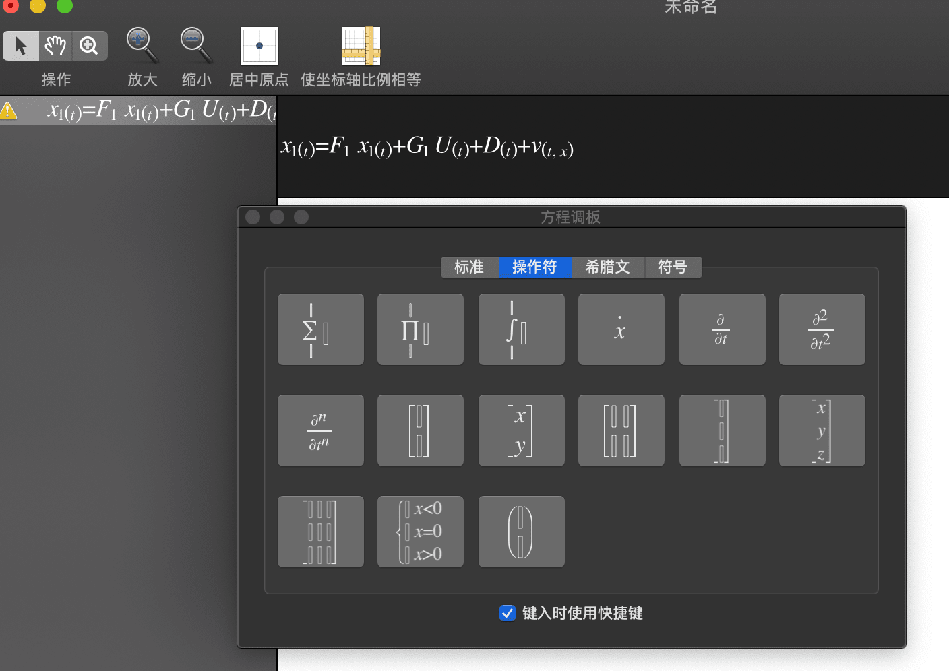Insert the three-row column vector template
The height and width of the screenshot is (671, 949).
tap(822, 430)
